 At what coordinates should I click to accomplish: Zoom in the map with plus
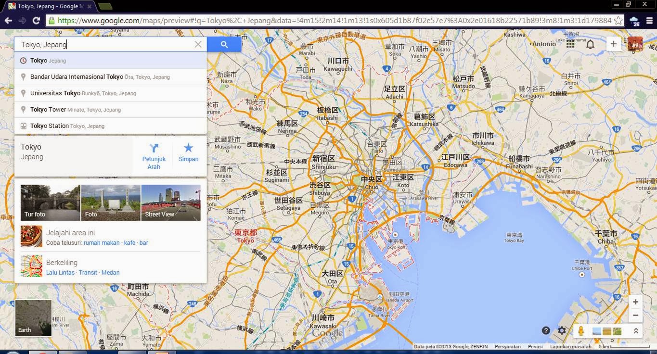coord(635,302)
